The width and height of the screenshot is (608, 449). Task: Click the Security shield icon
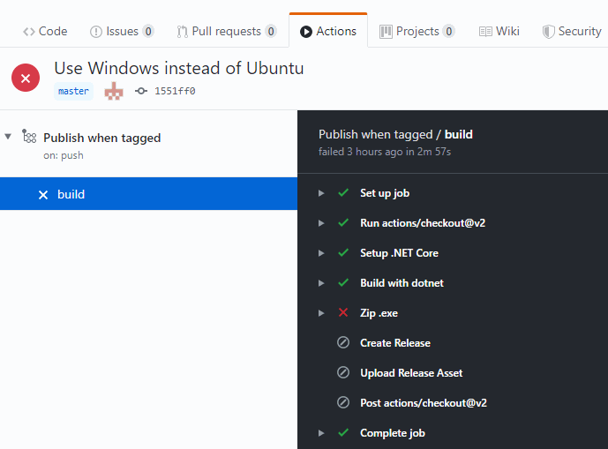pyautogui.click(x=548, y=32)
